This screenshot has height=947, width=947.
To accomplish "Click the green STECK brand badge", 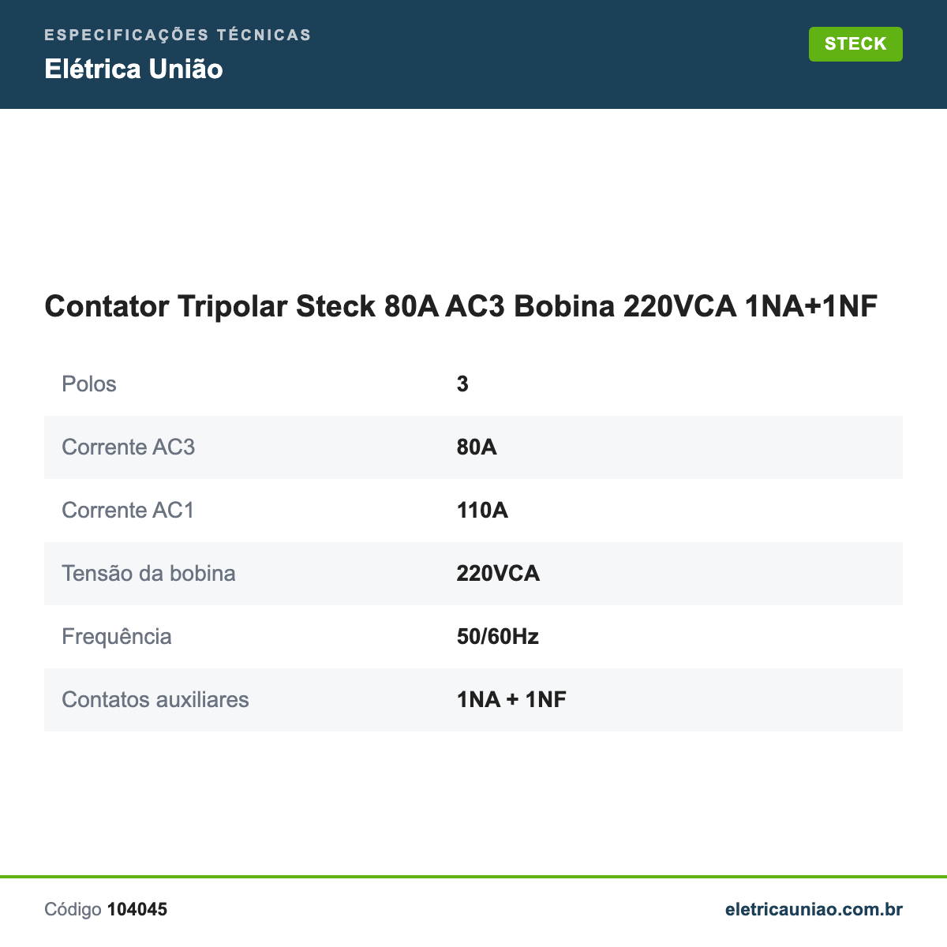I will click(855, 44).
